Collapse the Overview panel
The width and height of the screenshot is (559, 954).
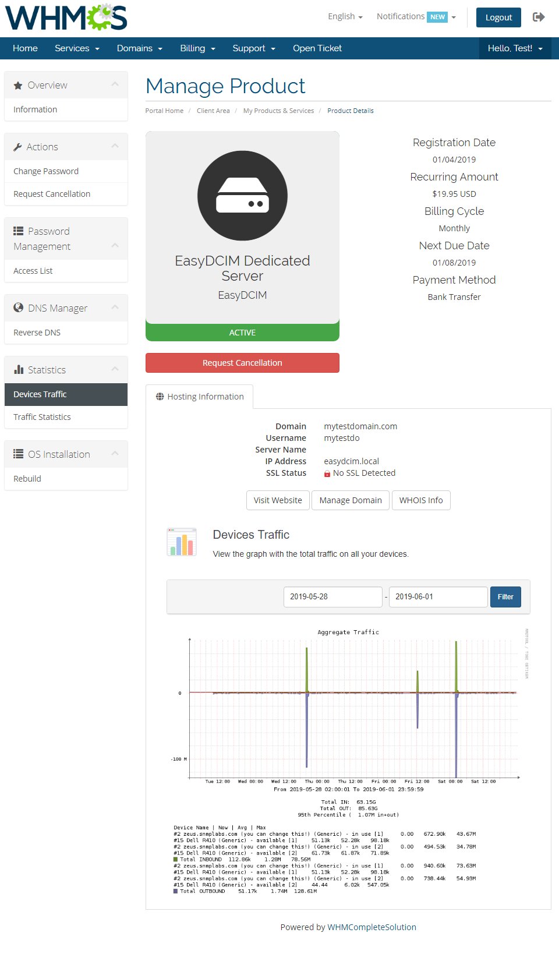click(115, 84)
